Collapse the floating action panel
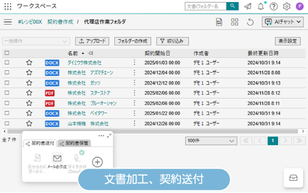The height and width of the screenshot is (193, 308). [x=109, y=136]
